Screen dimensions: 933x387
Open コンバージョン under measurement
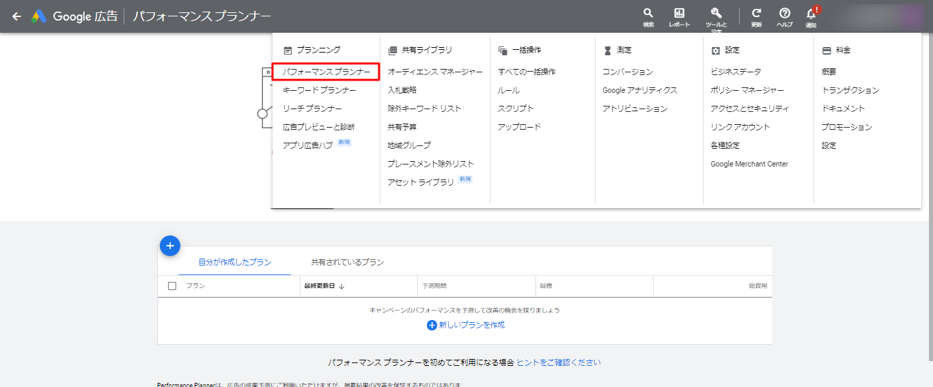coord(628,72)
